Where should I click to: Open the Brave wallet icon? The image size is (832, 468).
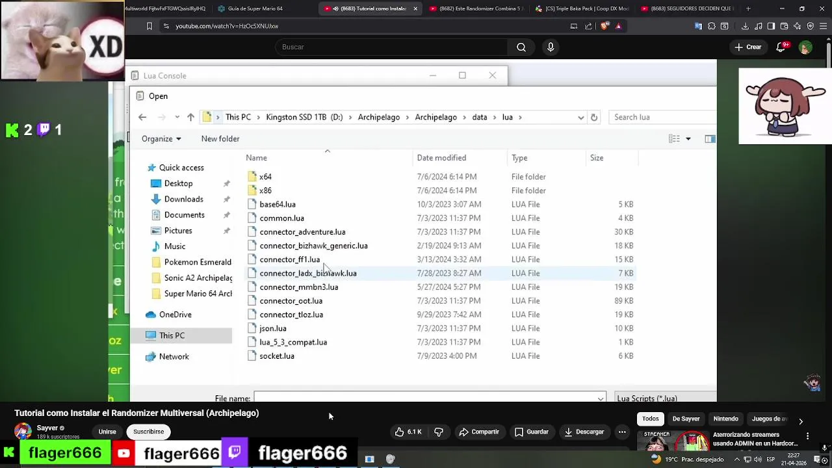coord(785,26)
